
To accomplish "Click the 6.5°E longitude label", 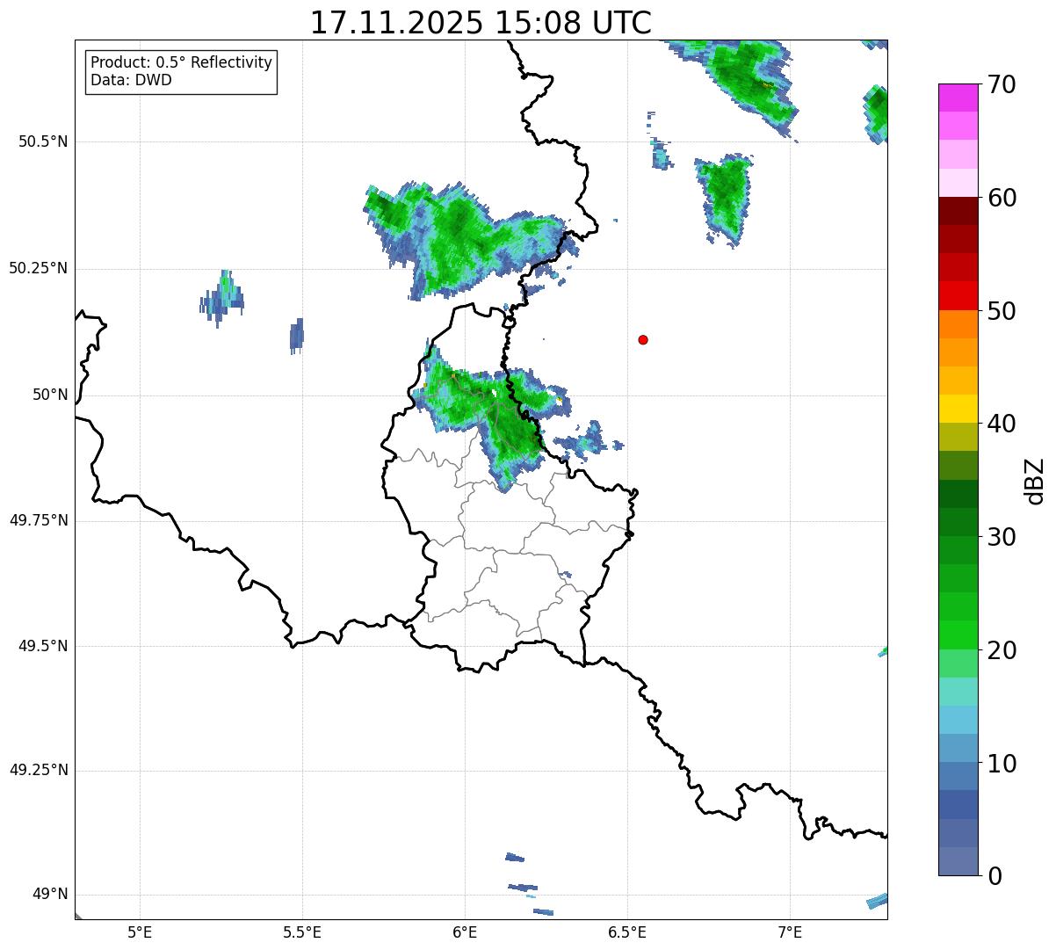I will click(627, 932).
